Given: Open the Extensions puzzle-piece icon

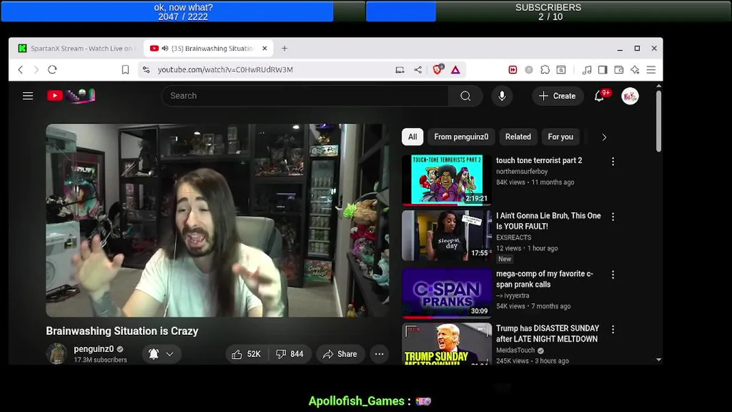Looking at the screenshot, I should point(545,70).
